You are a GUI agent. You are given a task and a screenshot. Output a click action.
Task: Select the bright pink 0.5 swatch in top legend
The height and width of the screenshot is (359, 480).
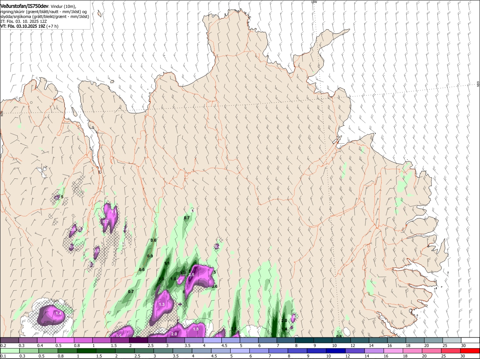65,340
